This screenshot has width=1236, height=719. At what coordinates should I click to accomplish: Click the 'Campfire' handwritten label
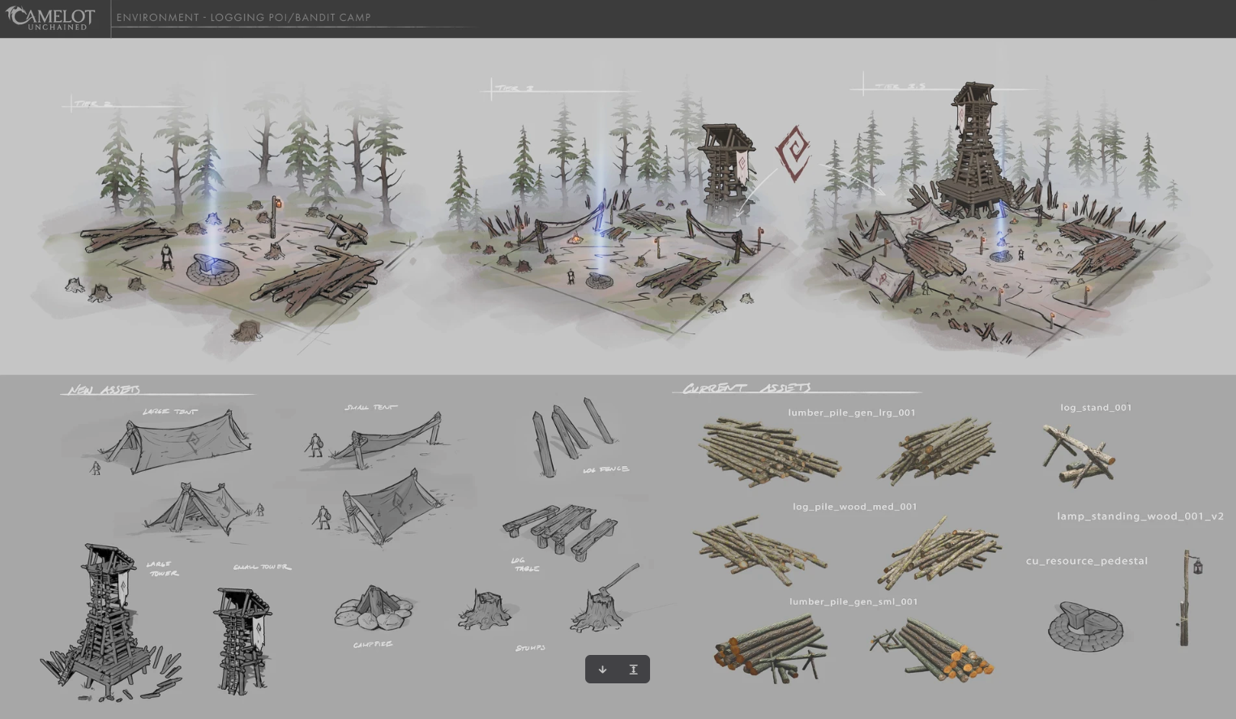(x=373, y=644)
